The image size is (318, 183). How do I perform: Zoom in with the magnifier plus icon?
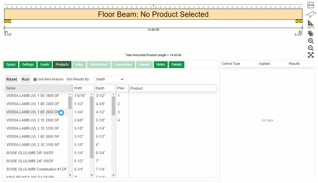coord(311,41)
